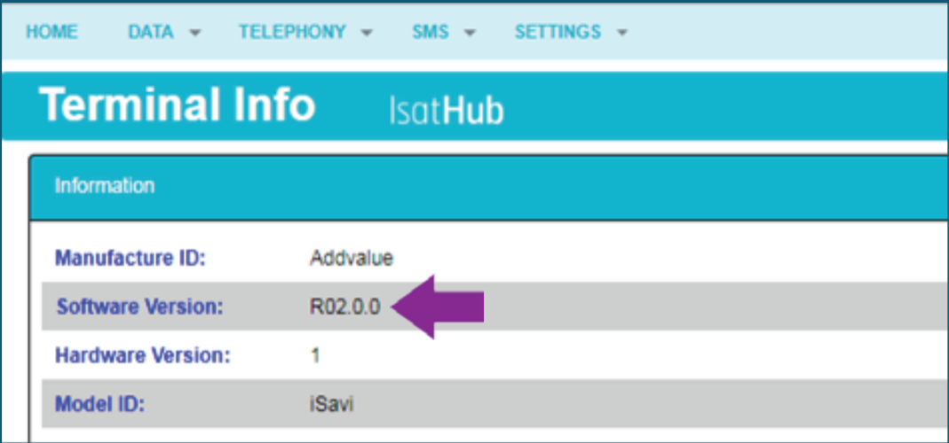Open the HOME menu item

click(51, 32)
